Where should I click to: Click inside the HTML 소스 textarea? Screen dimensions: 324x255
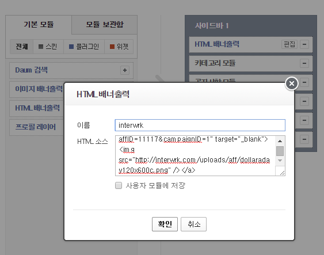coord(195,155)
